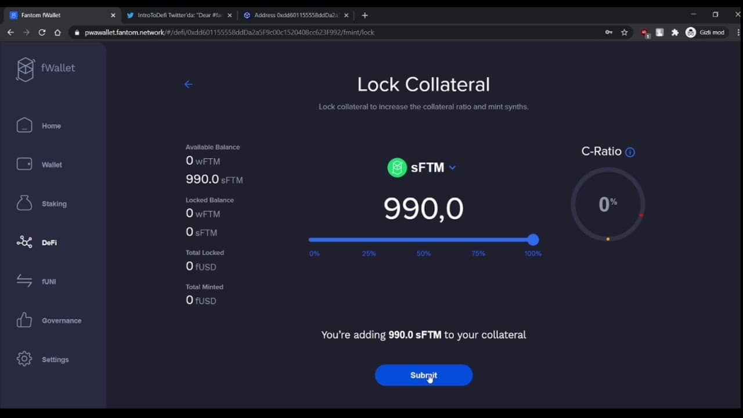Open a new browser tab
The height and width of the screenshot is (418, 743).
(x=365, y=15)
